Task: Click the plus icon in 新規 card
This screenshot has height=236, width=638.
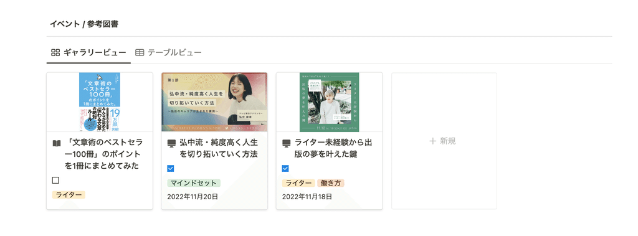Action: (433, 141)
